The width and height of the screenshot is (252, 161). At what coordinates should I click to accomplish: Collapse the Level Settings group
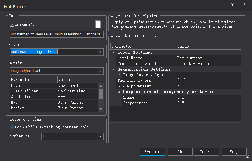[x=114, y=53]
